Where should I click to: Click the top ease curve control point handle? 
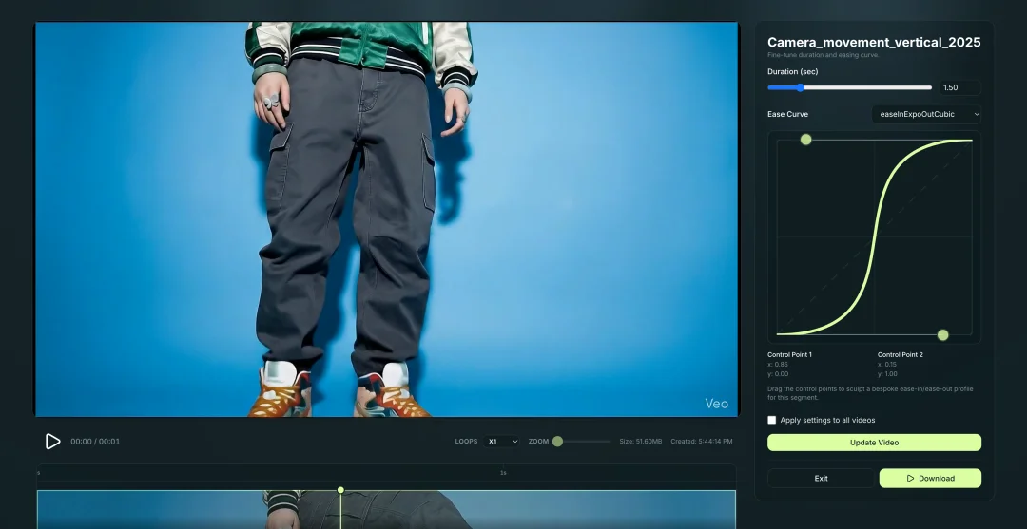[805, 140]
